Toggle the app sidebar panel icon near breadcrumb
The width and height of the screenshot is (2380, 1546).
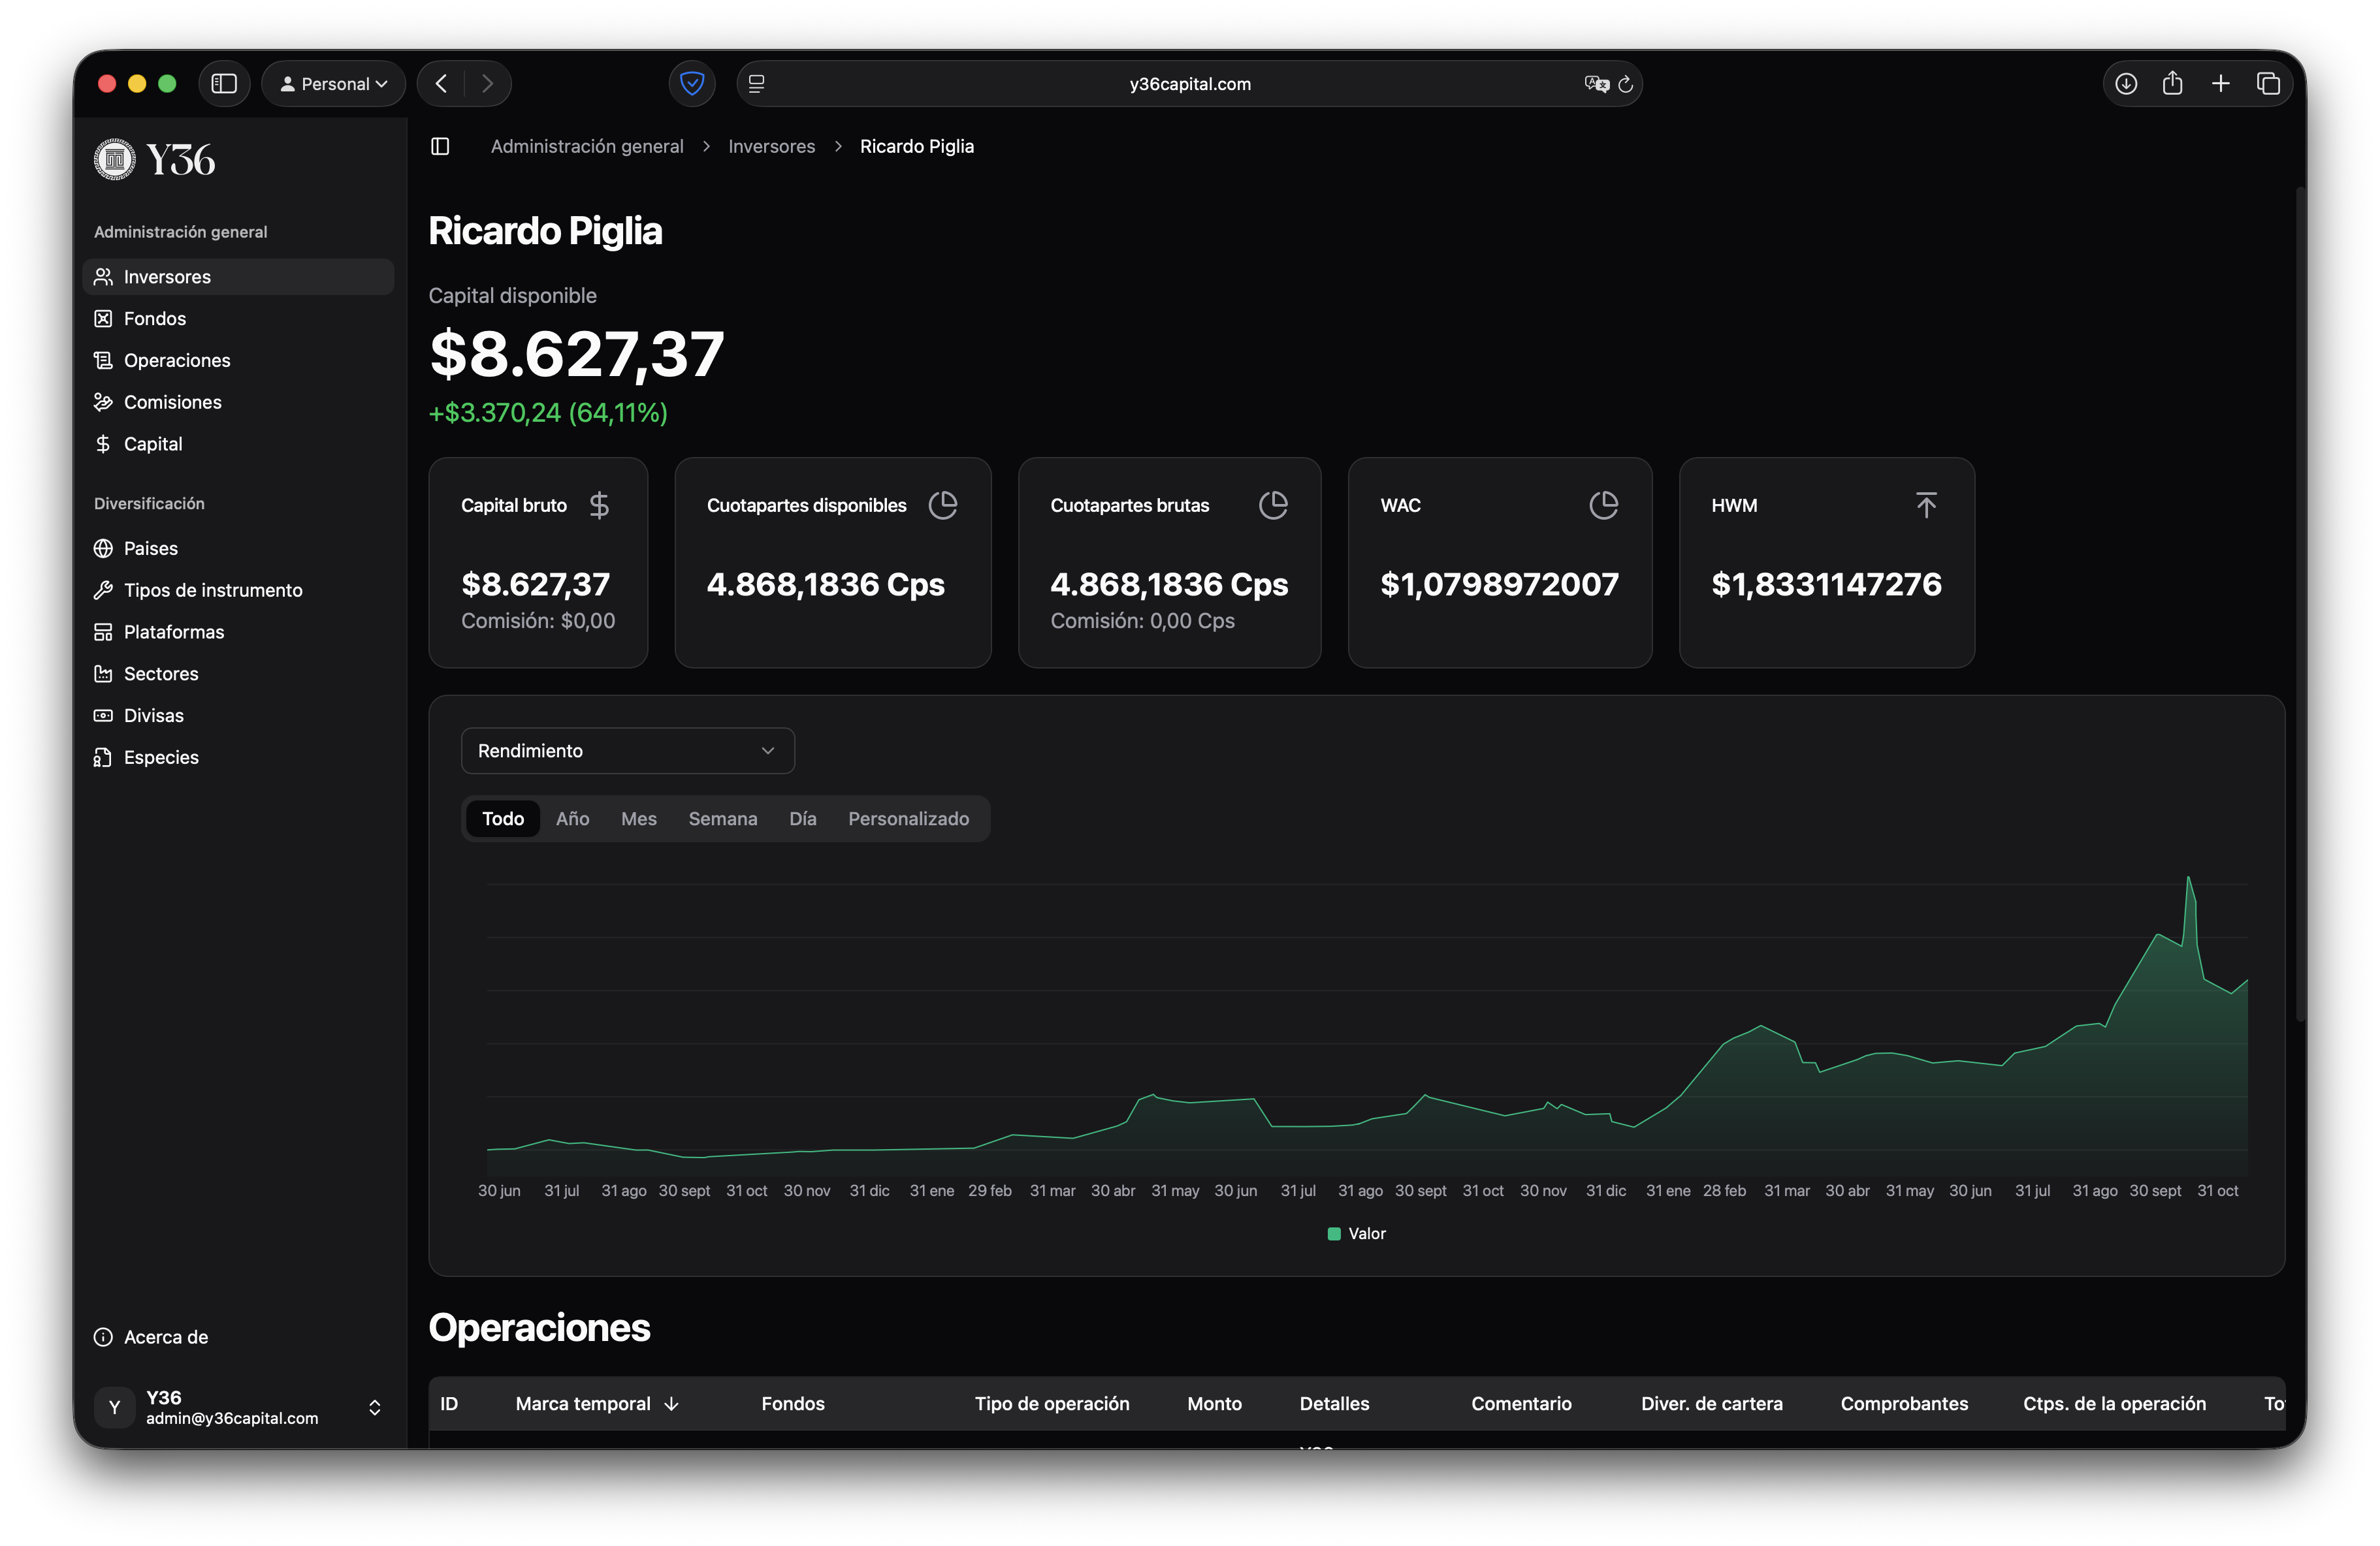tap(440, 147)
